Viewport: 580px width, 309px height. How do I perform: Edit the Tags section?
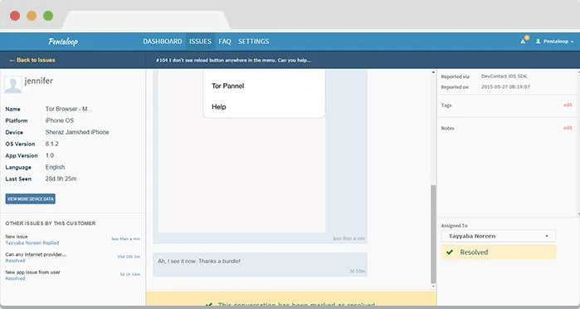click(x=568, y=105)
